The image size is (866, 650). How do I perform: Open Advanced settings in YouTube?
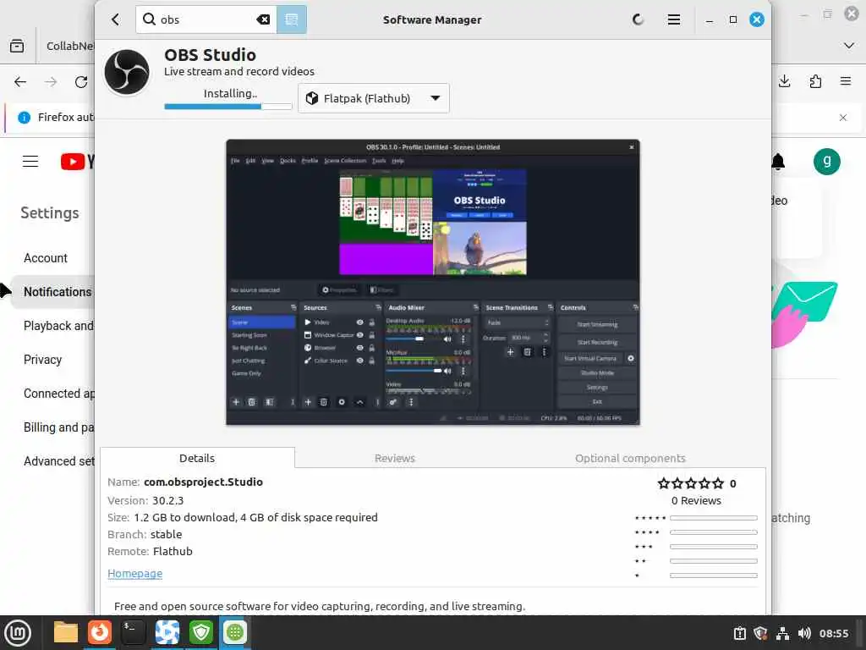point(58,461)
